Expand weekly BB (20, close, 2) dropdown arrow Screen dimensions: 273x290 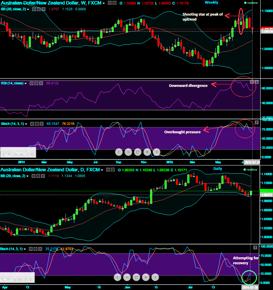point(28,10)
